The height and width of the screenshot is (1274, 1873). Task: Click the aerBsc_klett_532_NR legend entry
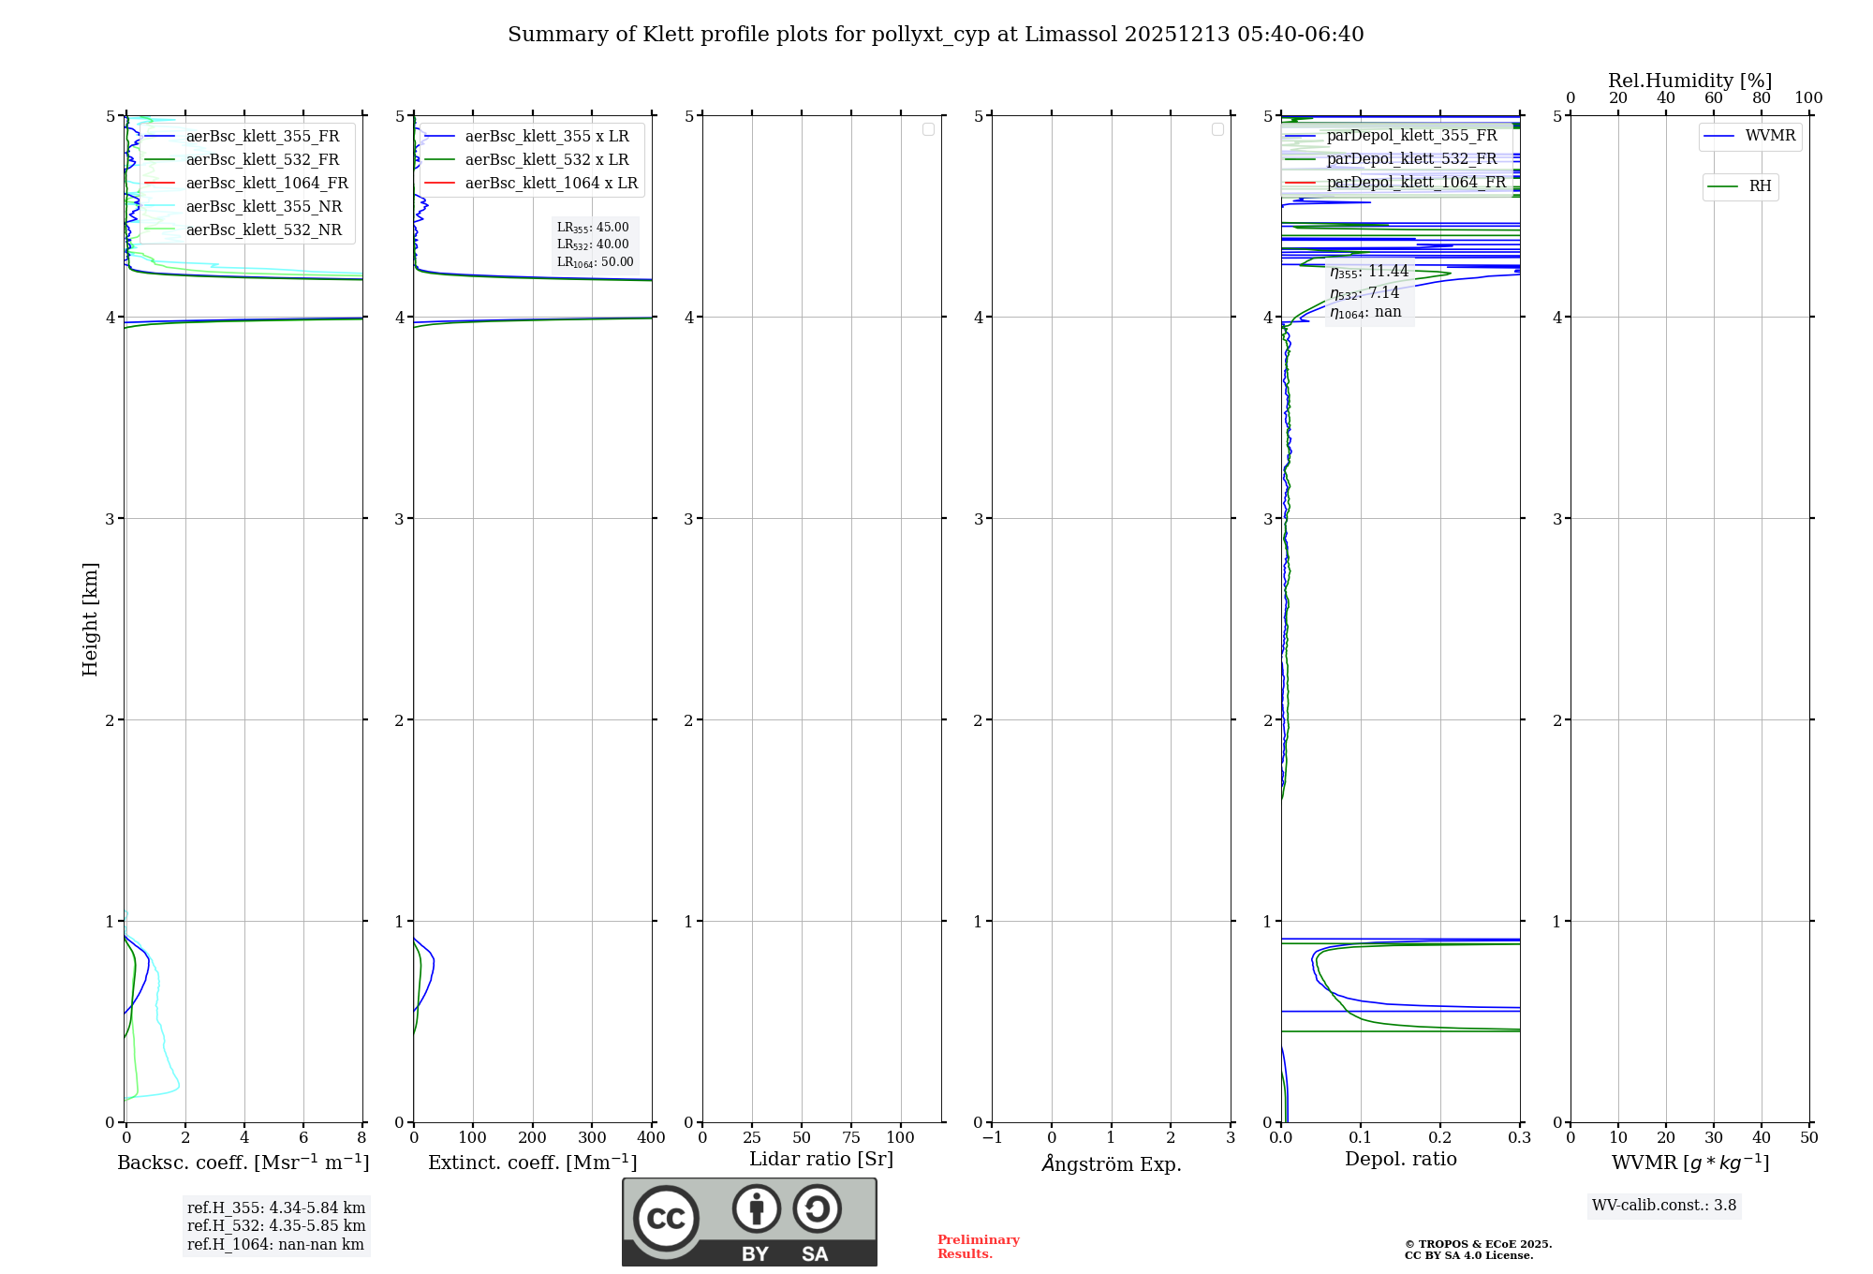point(263,230)
